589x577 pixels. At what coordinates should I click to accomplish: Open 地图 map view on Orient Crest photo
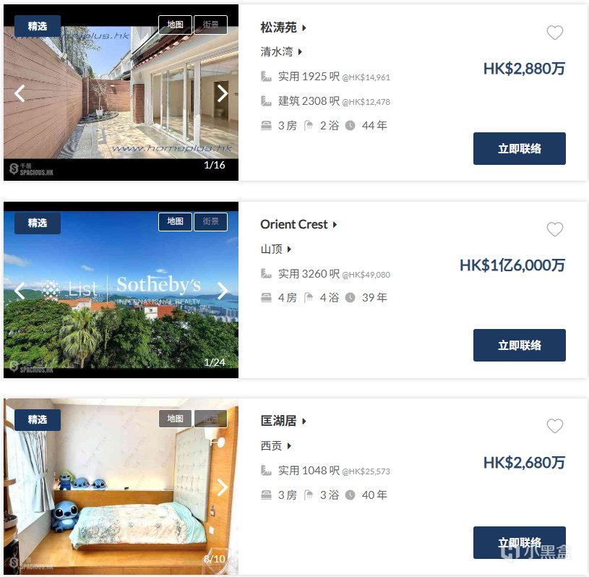(175, 222)
